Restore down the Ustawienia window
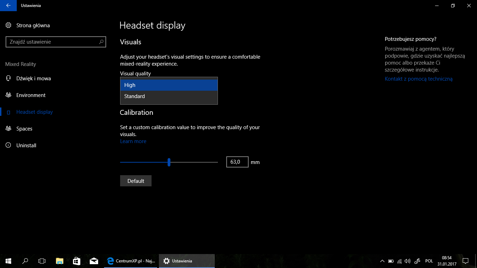The image size is (477, 268). (453, 6)
